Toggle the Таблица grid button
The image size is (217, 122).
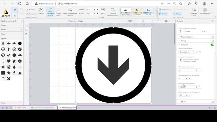[x=177, y=14]
